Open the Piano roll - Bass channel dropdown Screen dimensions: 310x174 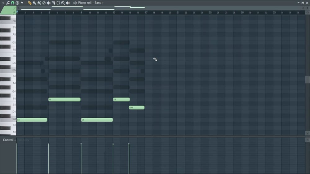click(x=91, y=3)
